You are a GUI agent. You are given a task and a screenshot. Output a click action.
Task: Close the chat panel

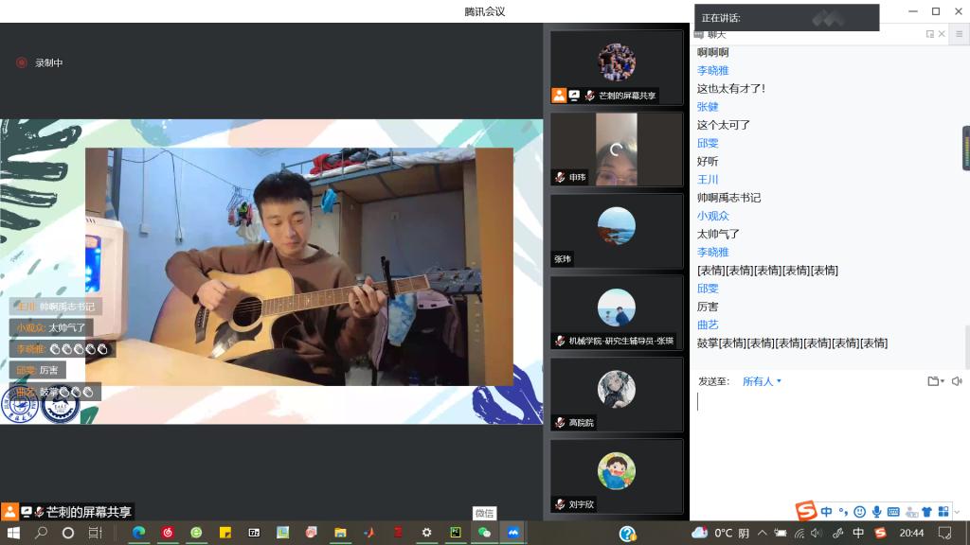[942, 34]
